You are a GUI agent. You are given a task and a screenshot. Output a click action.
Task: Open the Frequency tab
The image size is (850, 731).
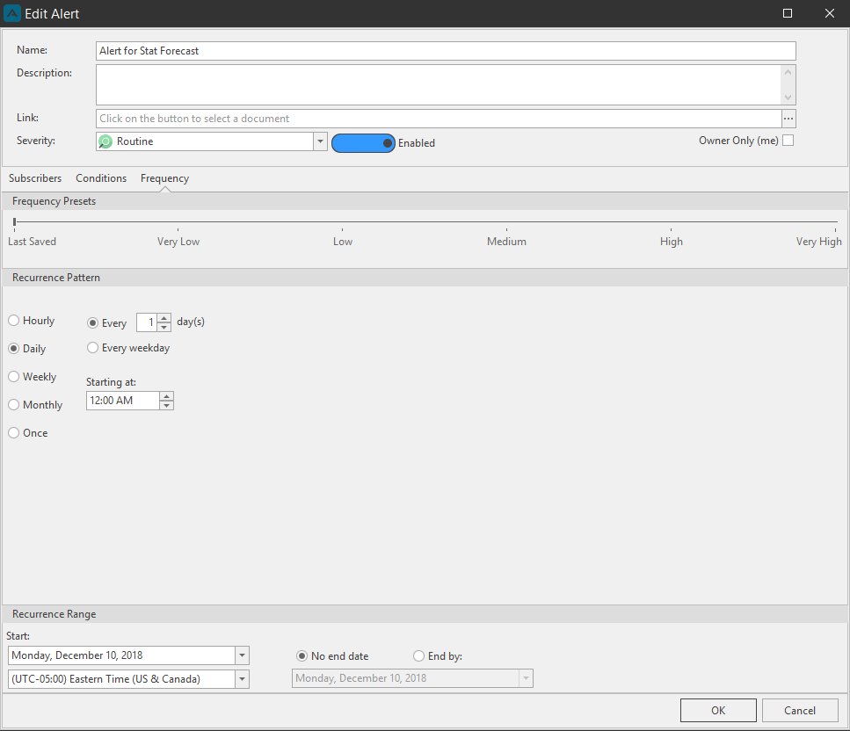coord(164,178)
